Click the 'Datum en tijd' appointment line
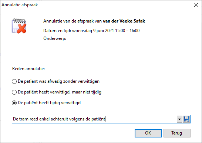This screenshot has width=202, height=143. click(91, 31)
